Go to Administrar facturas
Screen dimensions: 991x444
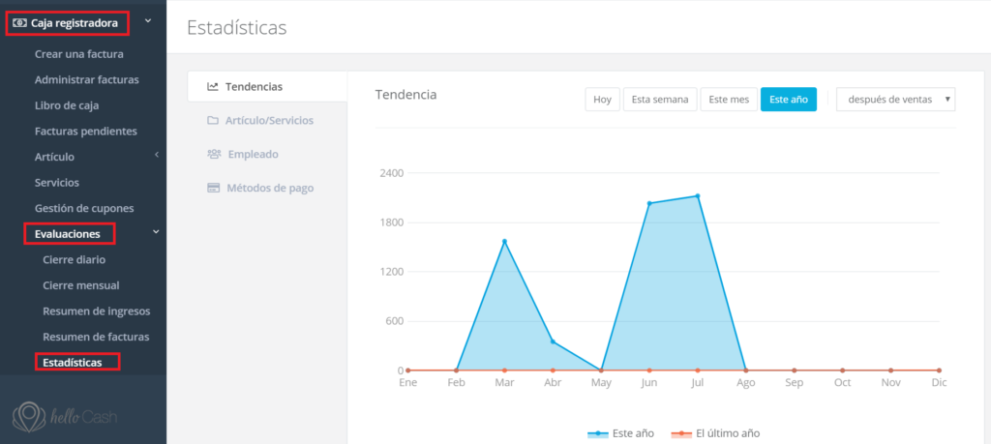click(x=86, y=79)
